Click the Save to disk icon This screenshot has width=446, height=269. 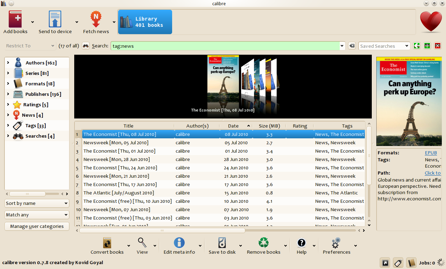point(222,243)
